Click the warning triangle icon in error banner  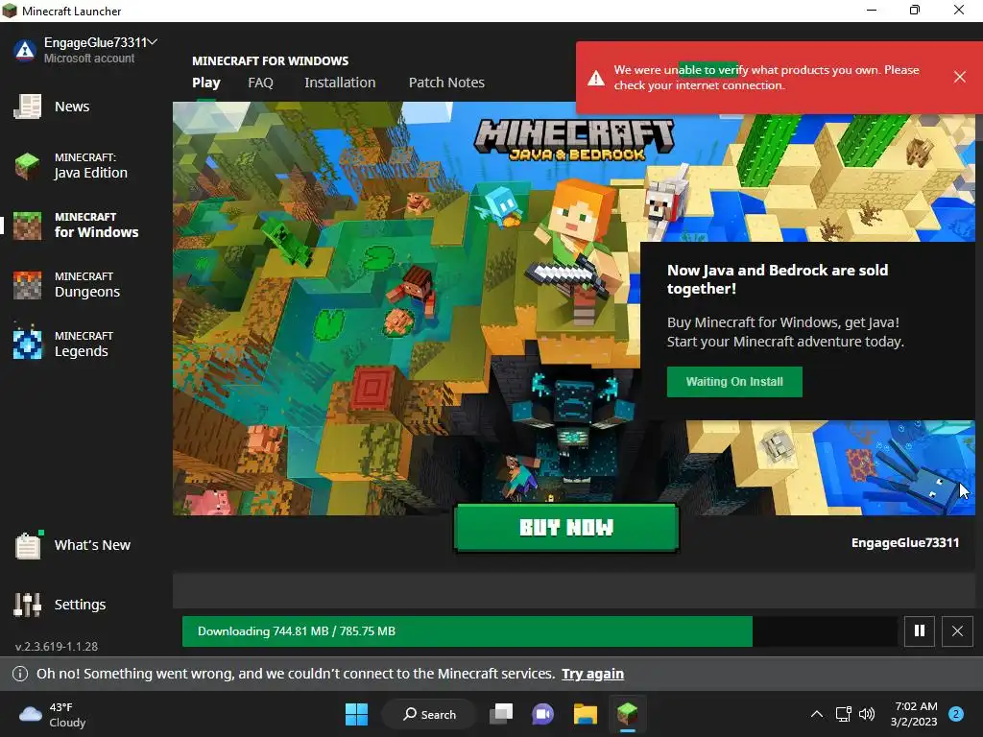595,78
